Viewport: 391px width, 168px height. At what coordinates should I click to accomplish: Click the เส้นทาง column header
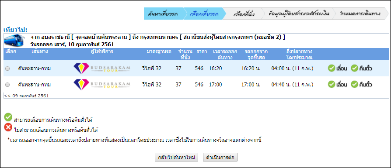pos(40,52)
